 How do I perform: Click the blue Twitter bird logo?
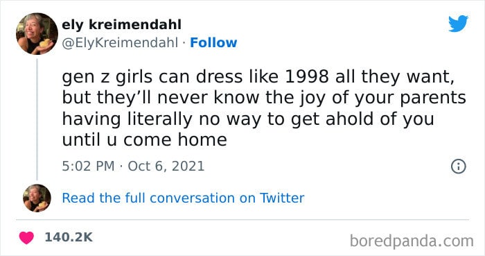[458, 24]
